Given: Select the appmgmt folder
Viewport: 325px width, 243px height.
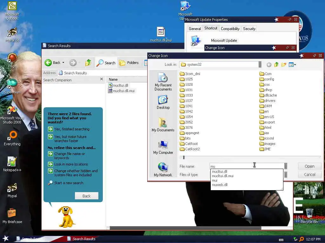Looking at the screenshot, I should pyautogui.click(x=189, y=133).
